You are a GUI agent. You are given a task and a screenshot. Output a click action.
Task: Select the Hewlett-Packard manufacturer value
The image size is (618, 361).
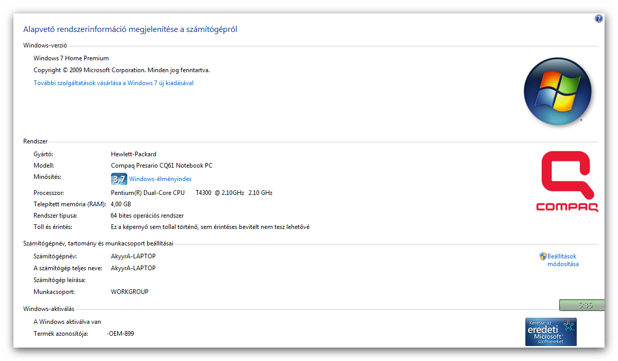(133, 154)
